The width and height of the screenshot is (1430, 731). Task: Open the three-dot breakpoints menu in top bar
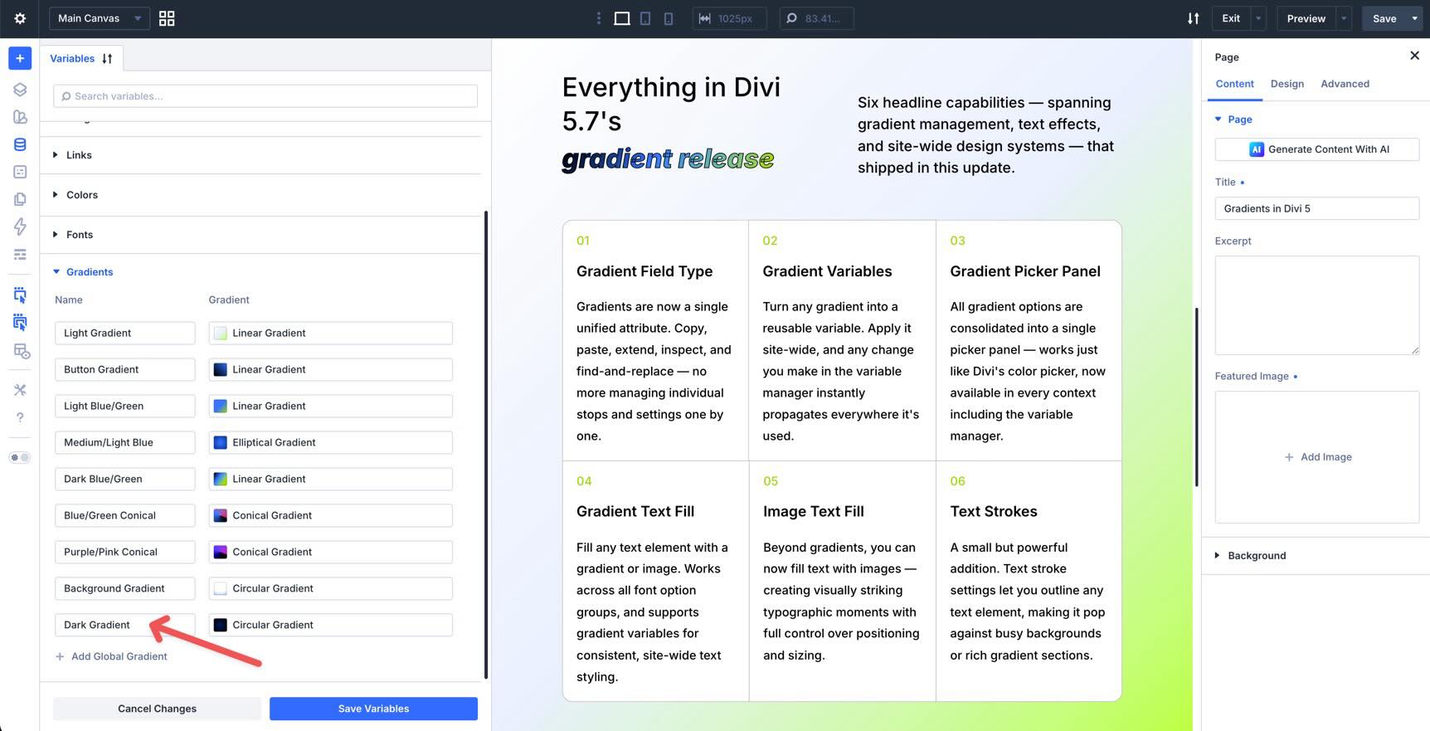[599, 18]
